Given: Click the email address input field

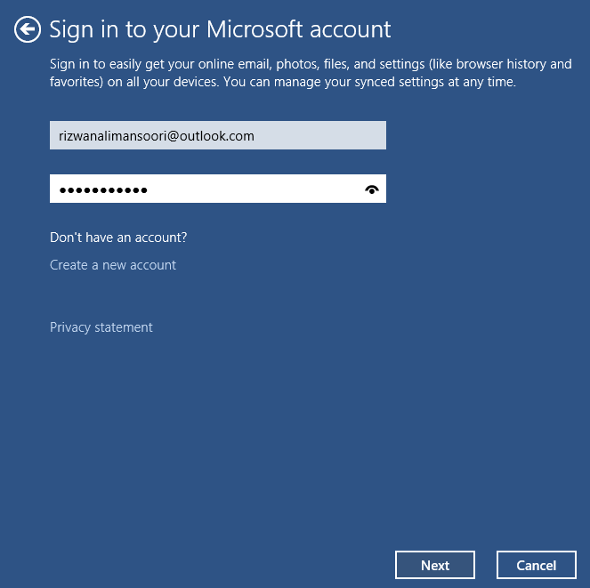Looking at the screenshot, I should pyautogui.click(x=218, y=135).
